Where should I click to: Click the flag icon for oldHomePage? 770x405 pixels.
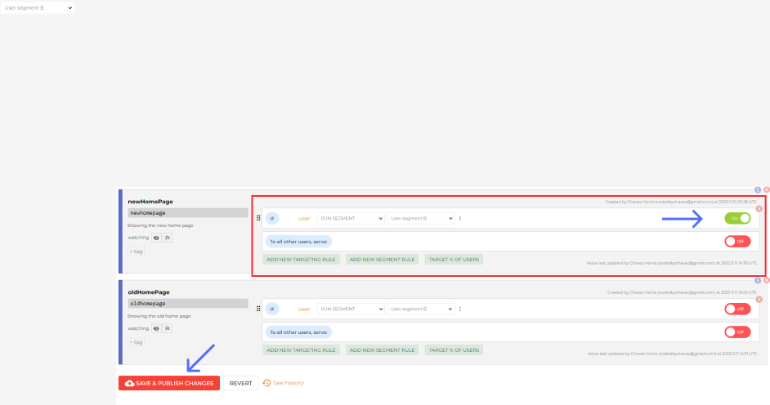168,328
